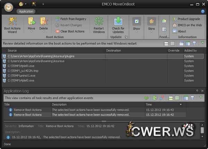Open the filter icon in boot actions toolbar
This screenshot has height=149, width=208.
[194, 44]
